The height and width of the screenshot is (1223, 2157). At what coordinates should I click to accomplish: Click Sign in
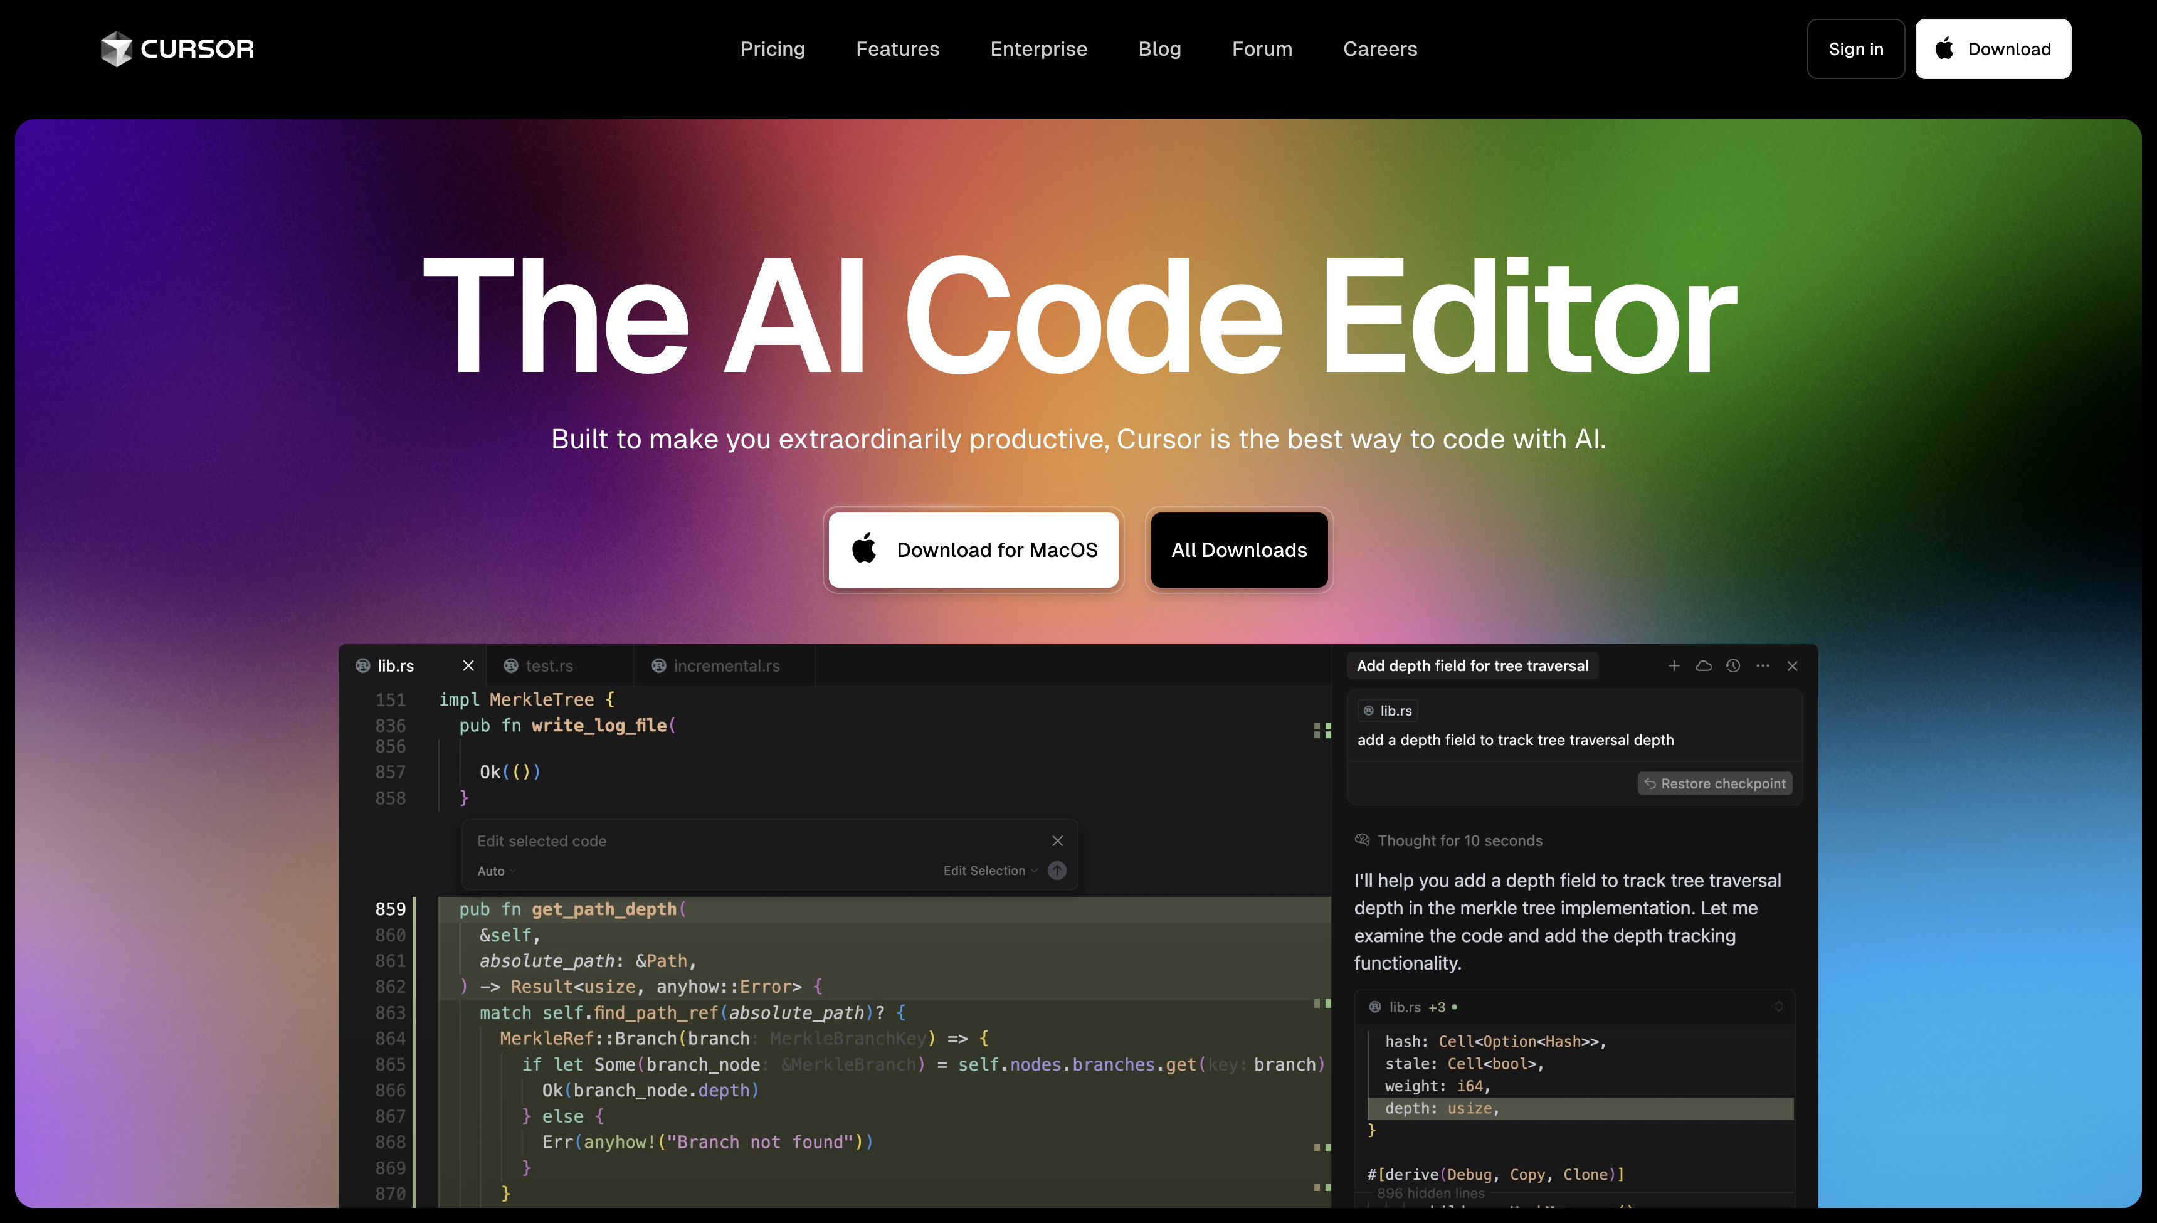pos(1855,49)
